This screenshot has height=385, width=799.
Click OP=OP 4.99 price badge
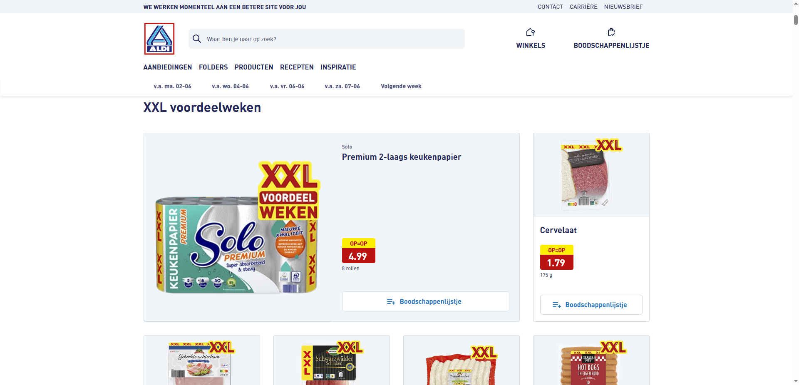(359, 251)
